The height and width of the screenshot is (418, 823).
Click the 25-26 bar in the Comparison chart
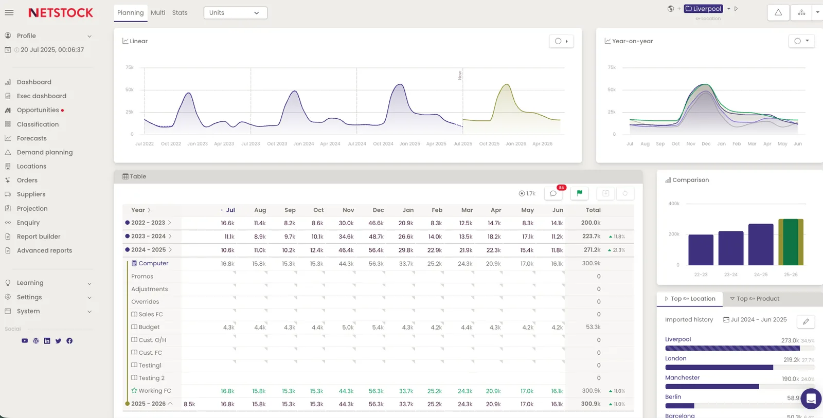click(x=791, y=242)
